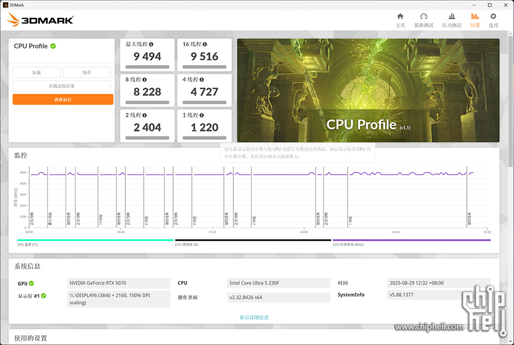Screen dimensions: 514x345
Task: Click the 使用的设置 settings used heading
Action: click(x=30, y=338)
